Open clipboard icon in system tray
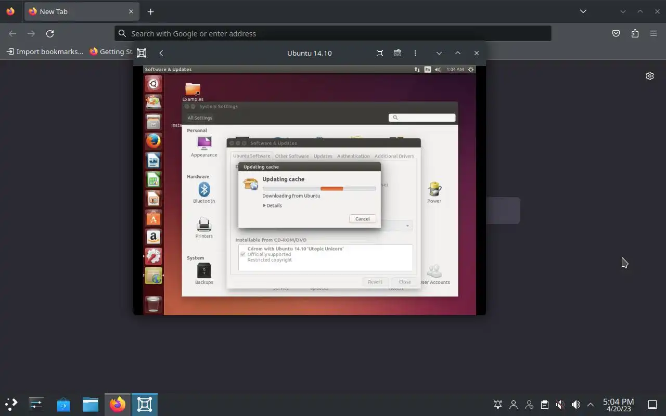 click(x=544, y=405)
